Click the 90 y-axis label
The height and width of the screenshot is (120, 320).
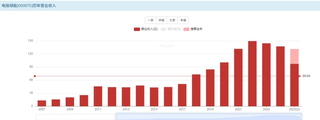(x=31, y=67)
